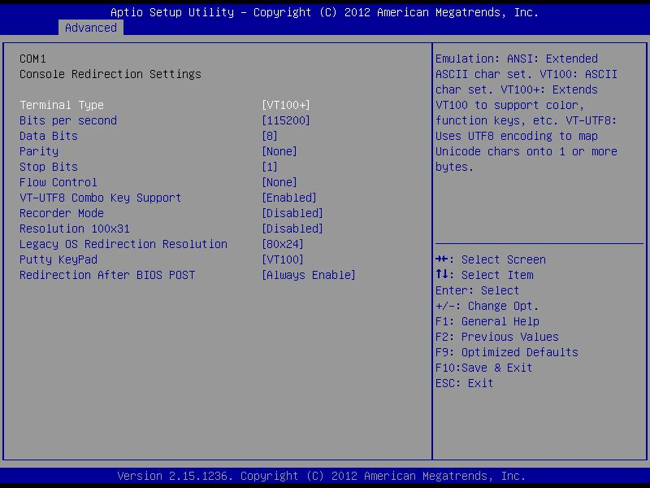
Task: Click the F1: General Help hint
Action: (487, 321)
